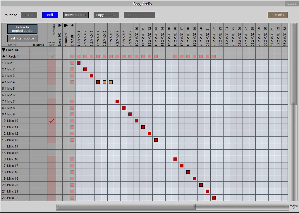Toggle route Mic 7 to MADI 7

pos(117,101)
